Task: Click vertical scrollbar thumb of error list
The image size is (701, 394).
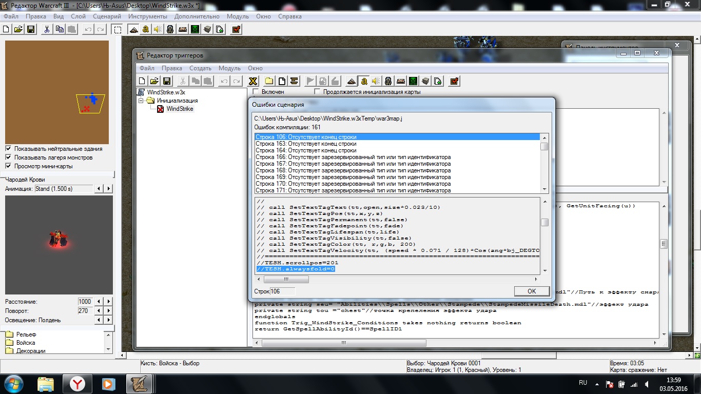Action: pos(544,146)
